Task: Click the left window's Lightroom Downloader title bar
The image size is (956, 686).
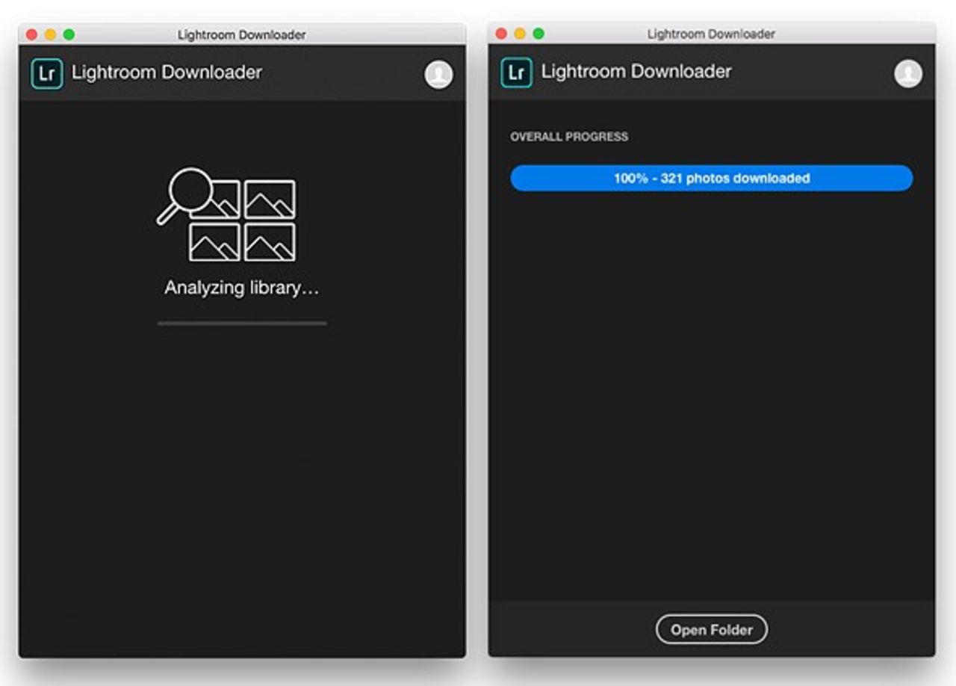Action: point(240,34)
